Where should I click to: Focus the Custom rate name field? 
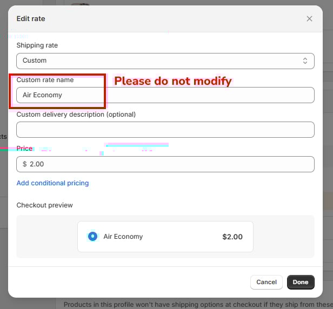coord(165,95)
